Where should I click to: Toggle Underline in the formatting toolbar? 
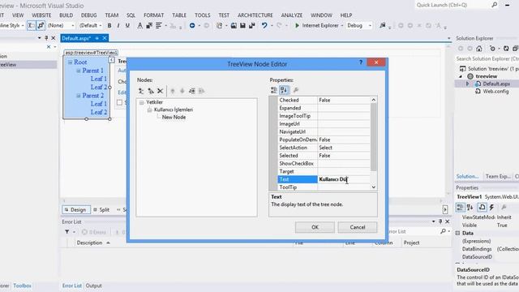point(127,25)
